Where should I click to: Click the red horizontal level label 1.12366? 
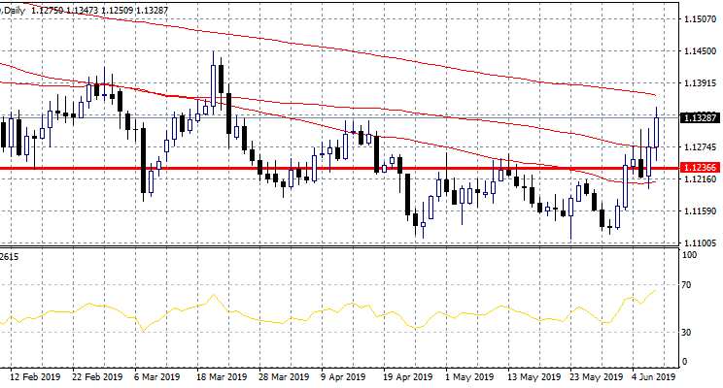[700, 168]
